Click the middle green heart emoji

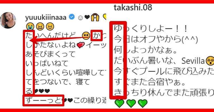click(x=131, y=103)
